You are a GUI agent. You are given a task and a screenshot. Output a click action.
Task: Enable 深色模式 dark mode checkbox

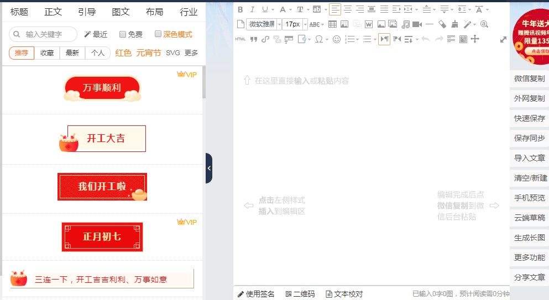[x=158, y=34]
